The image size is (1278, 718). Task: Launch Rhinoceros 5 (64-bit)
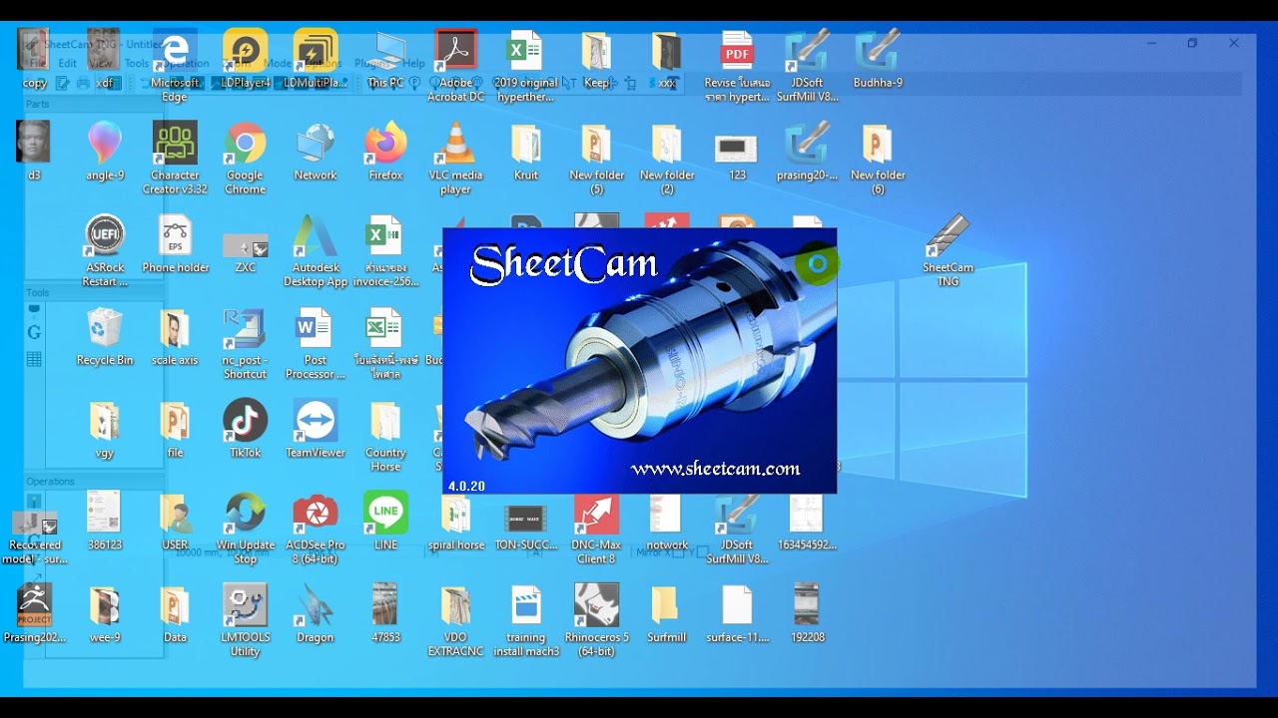(596, 621)
